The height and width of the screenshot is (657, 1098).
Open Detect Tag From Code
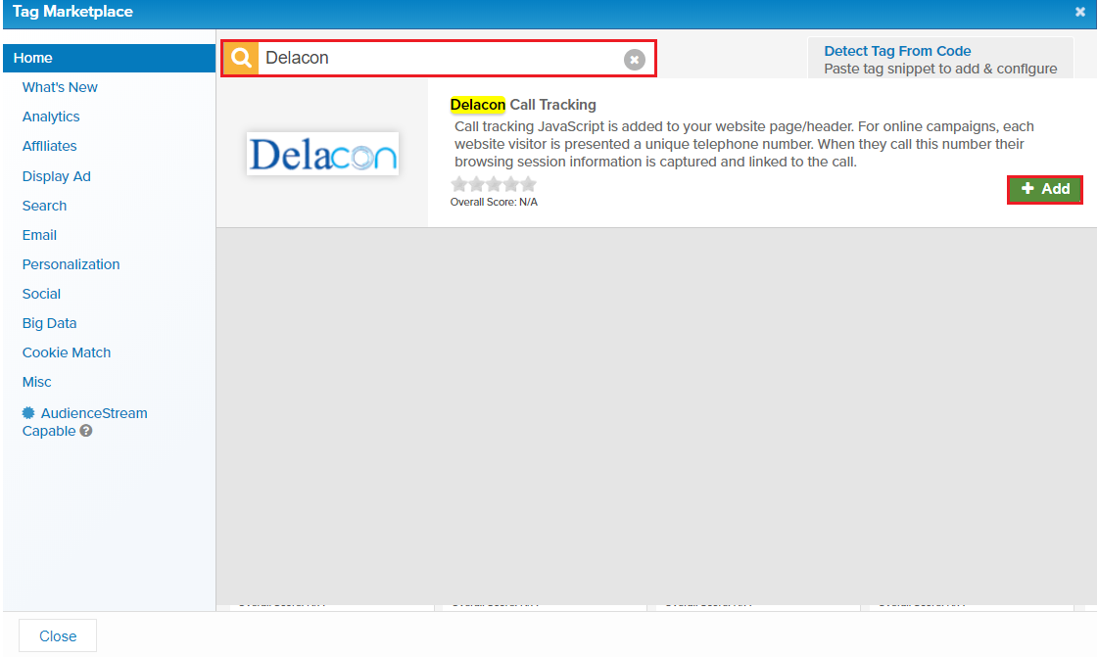(x=897, y=51)
